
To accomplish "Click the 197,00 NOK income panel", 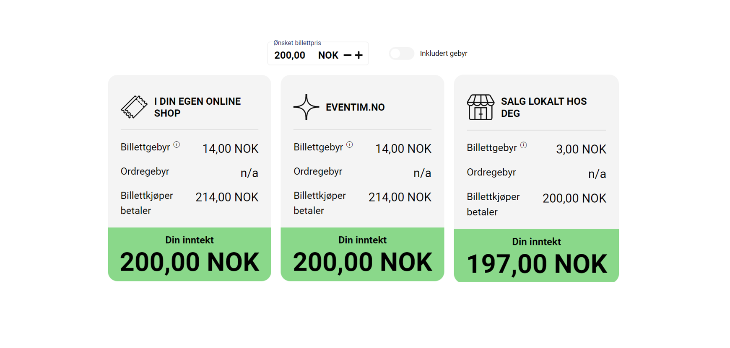I will [536, 255].
